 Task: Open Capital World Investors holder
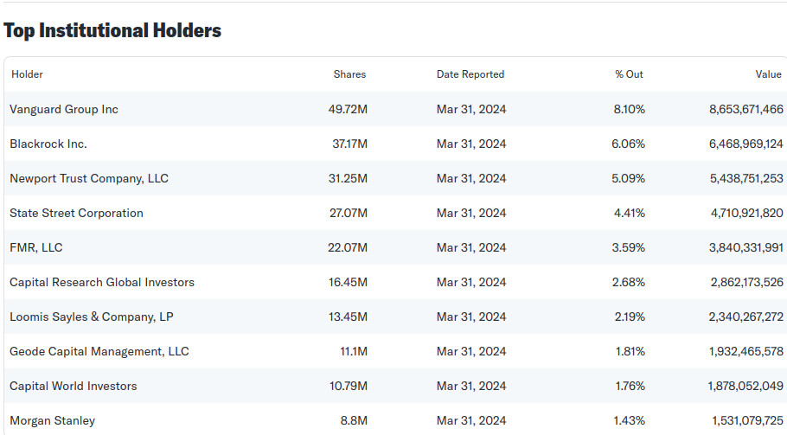pos(74,386)
